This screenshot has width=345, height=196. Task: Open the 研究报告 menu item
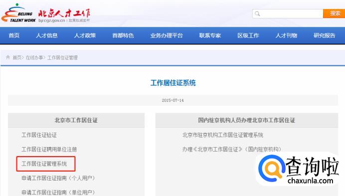point(325,35)
